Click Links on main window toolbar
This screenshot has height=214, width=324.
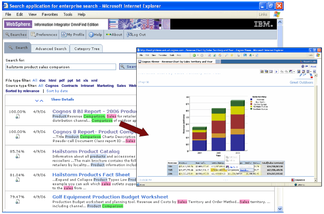click(263, 14)
